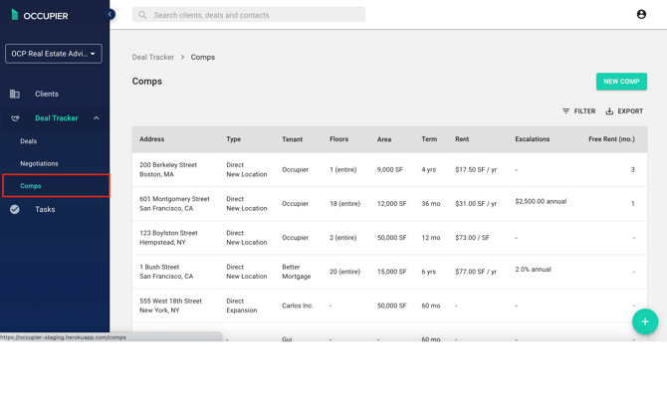Open the OCP Real Estate Advisors dropdown
This screenshot has width=667, height=416.
[54, 54]
